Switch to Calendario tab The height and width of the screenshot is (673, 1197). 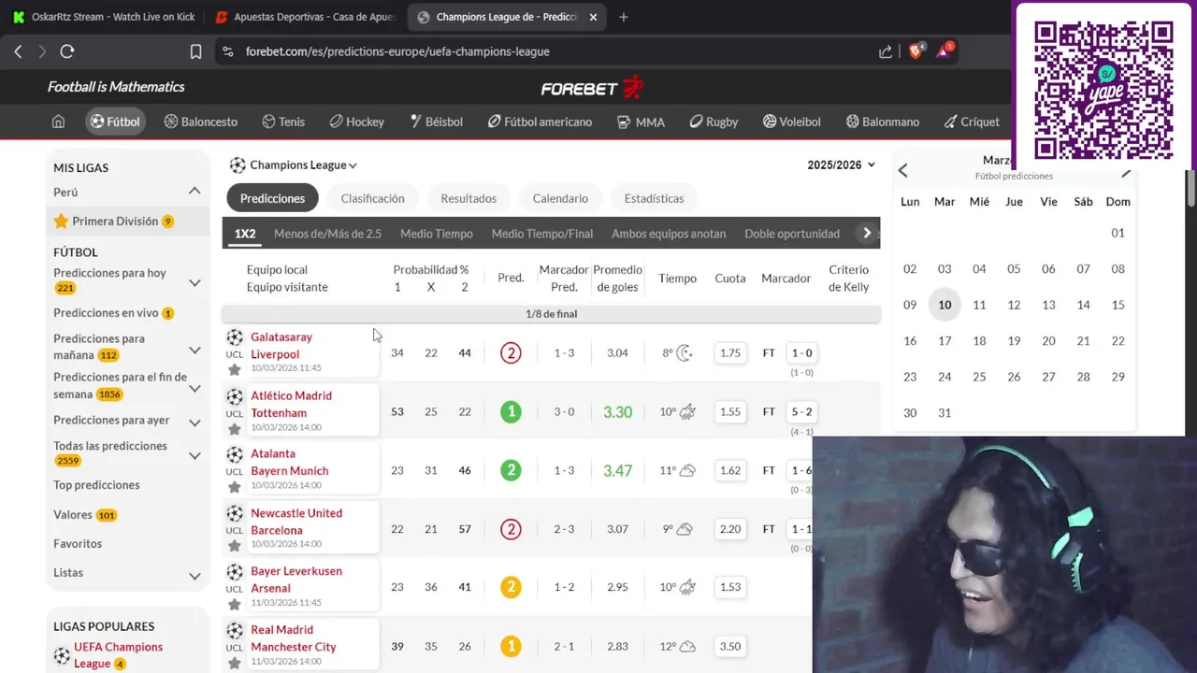560,198
